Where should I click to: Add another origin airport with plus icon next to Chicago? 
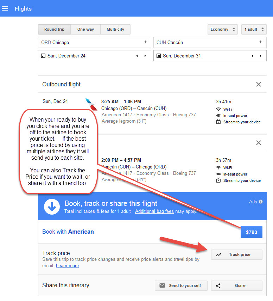pyautogui.click(x=145, y=42)
